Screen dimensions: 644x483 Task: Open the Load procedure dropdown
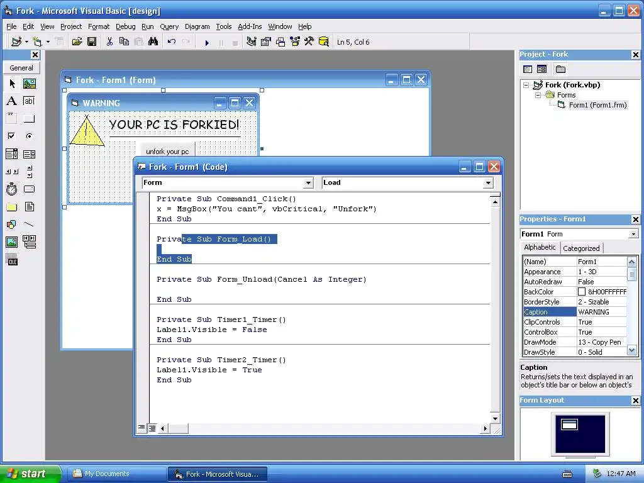tap(488, 183)
